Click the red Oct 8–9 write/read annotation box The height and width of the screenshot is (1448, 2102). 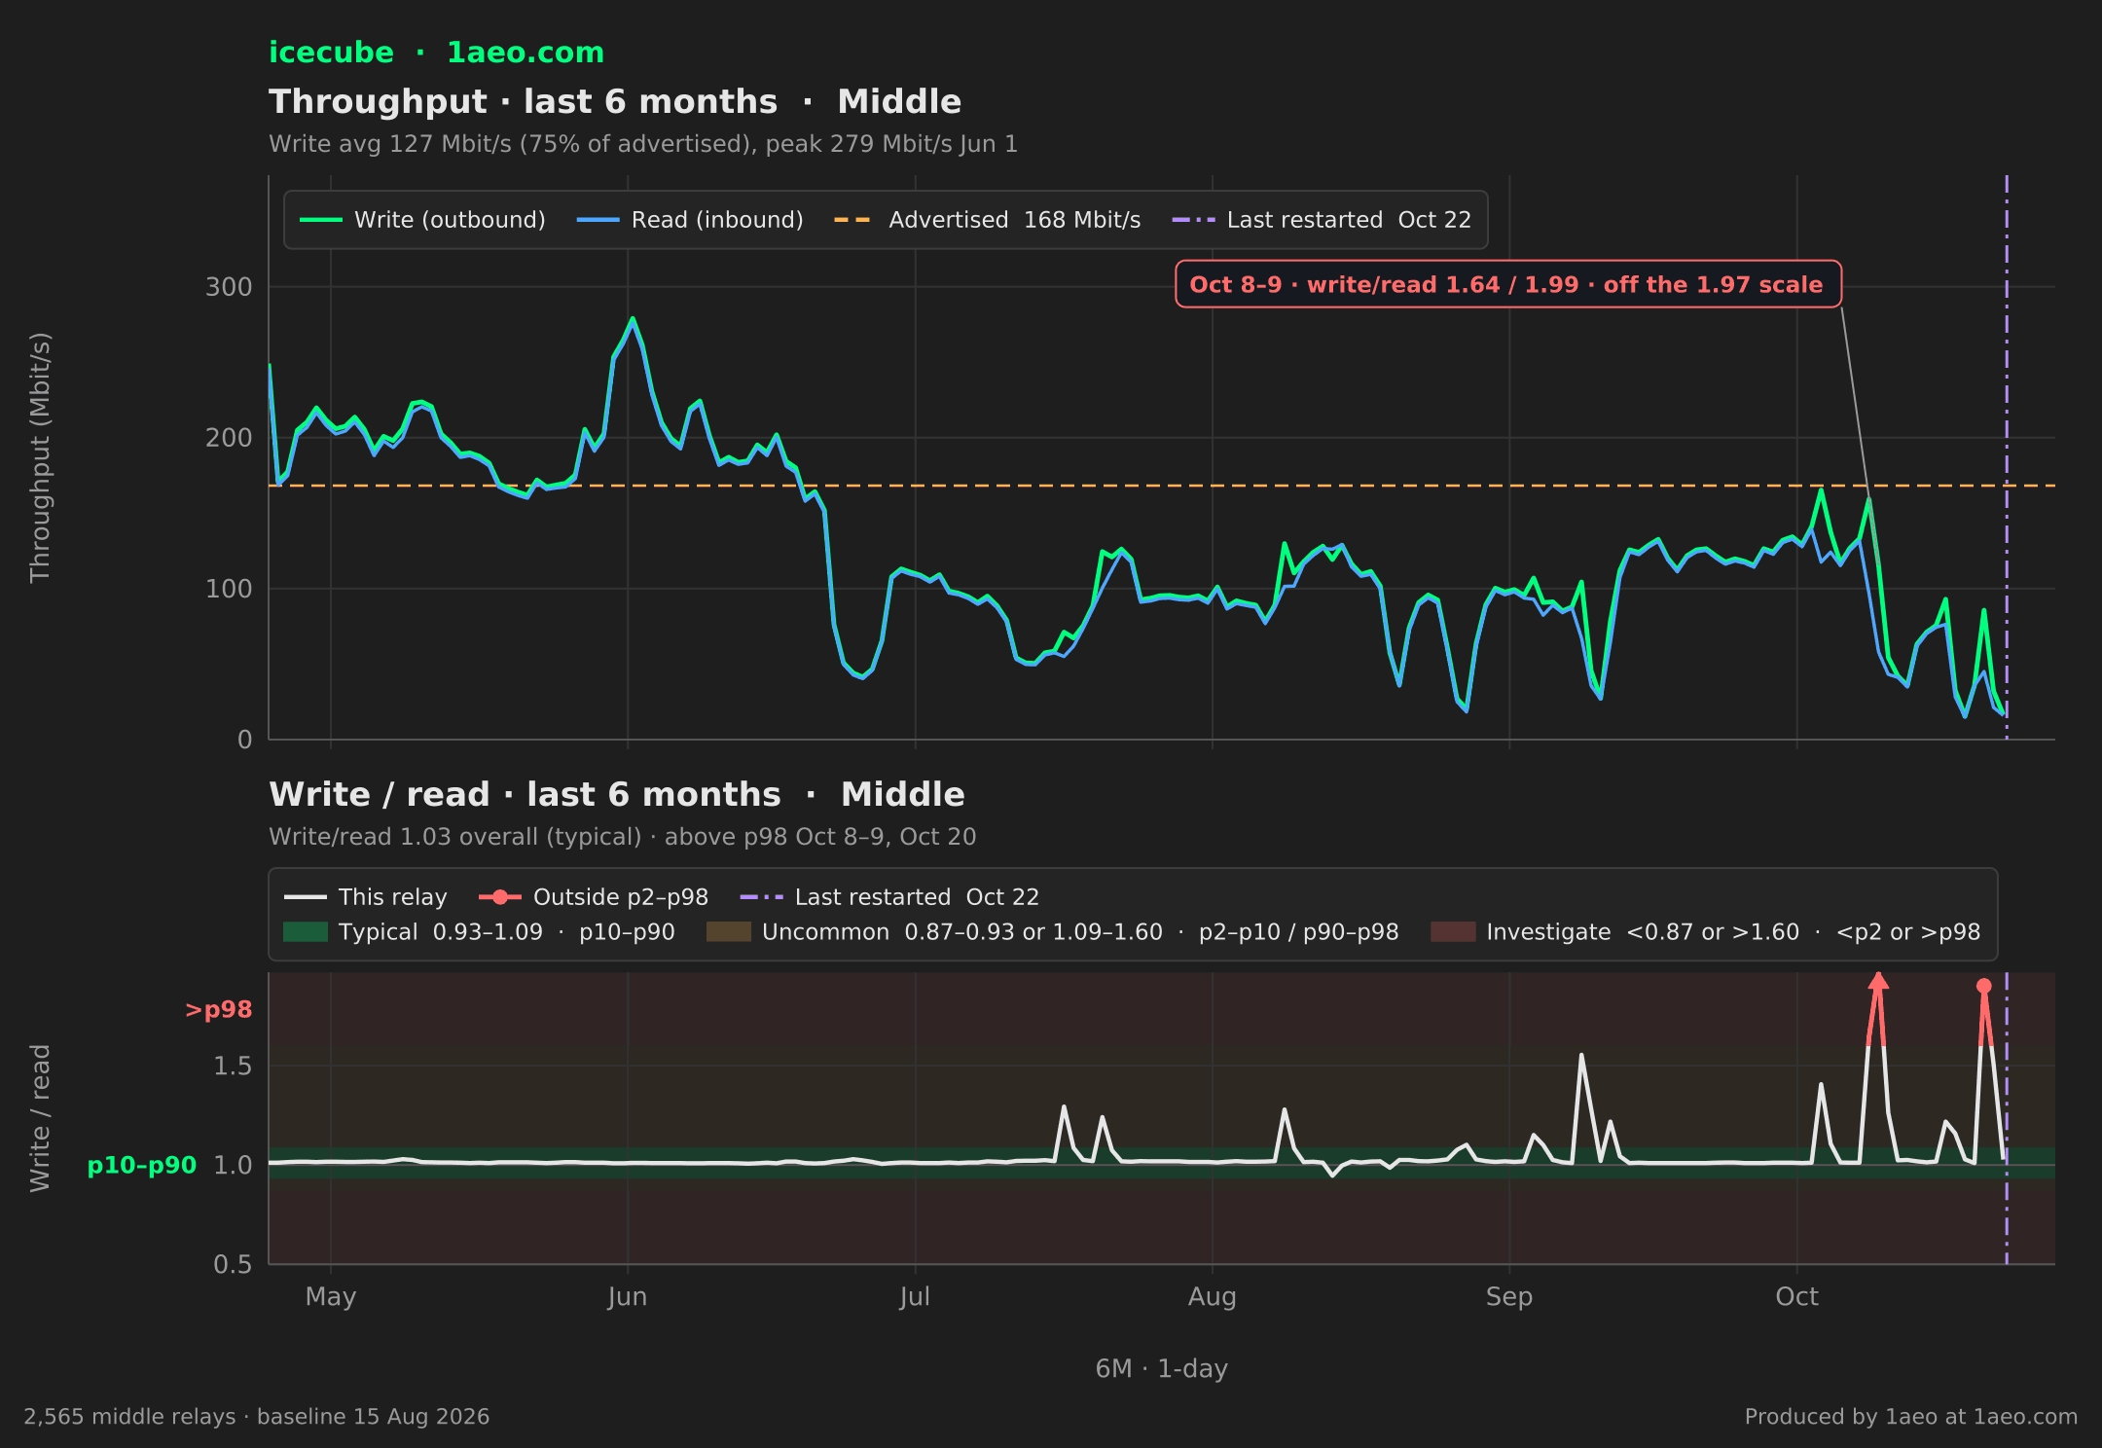[1507, 284]
